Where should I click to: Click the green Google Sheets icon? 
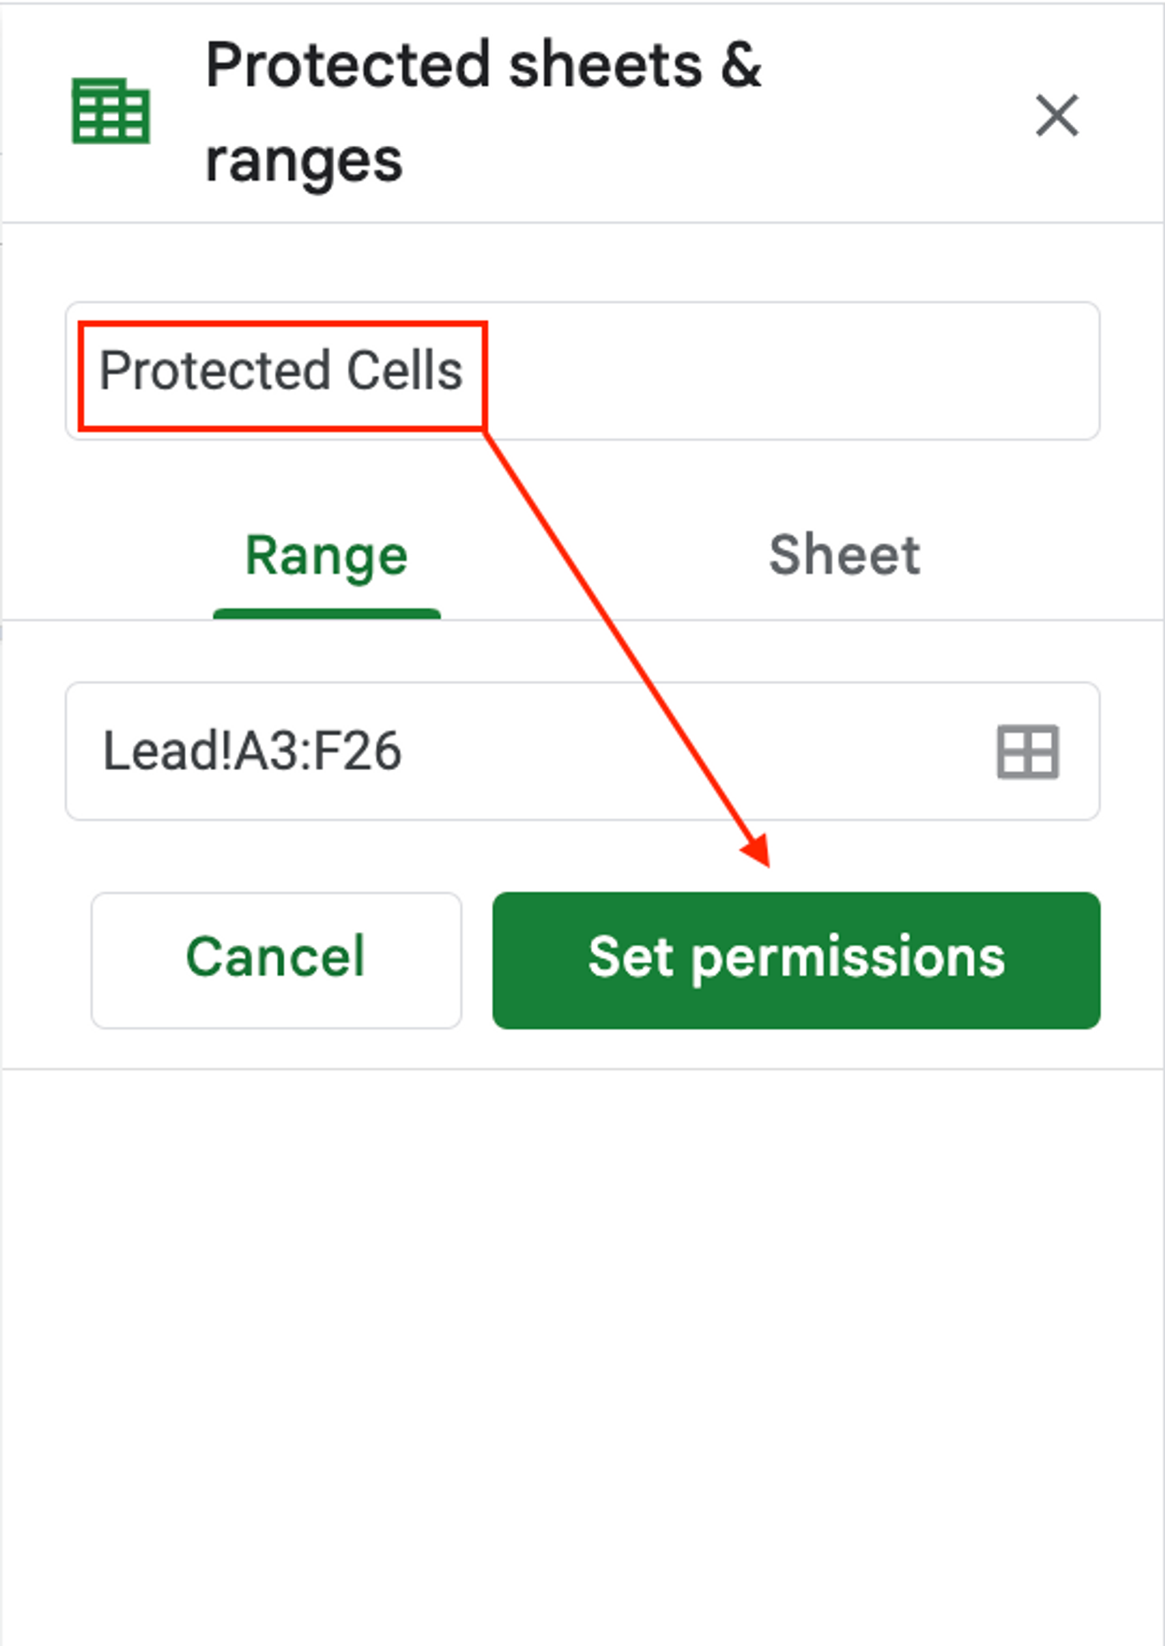pos(111,111)
